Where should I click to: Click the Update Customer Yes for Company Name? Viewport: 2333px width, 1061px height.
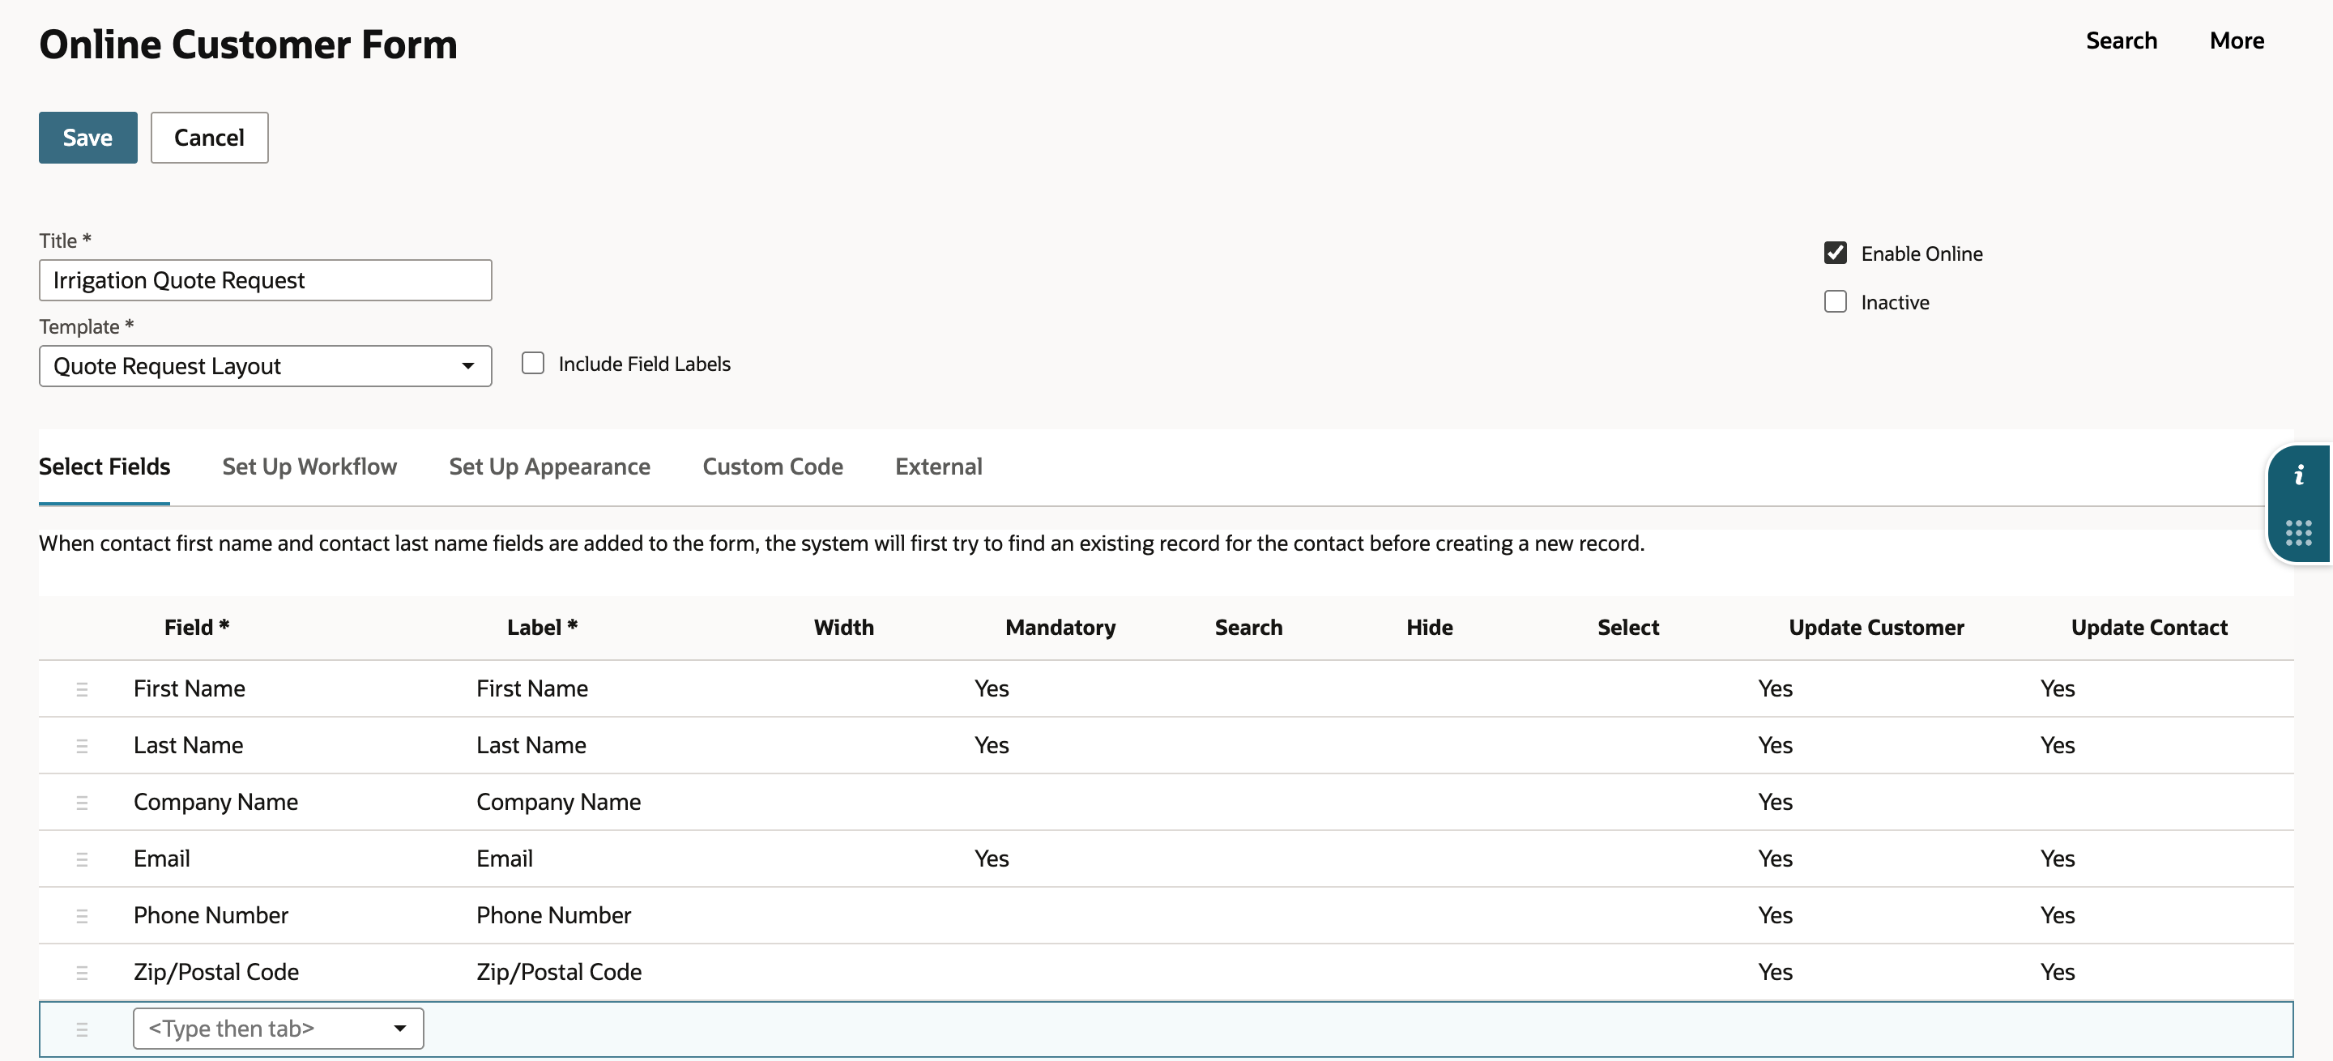[x=1775, y=802]
